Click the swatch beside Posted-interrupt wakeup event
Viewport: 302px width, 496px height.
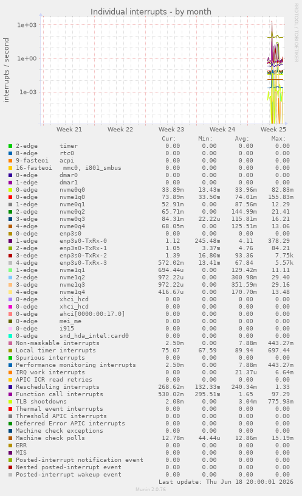coord(10,475)
